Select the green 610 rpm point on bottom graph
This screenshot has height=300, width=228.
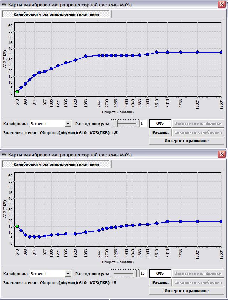tap(17, 226)
